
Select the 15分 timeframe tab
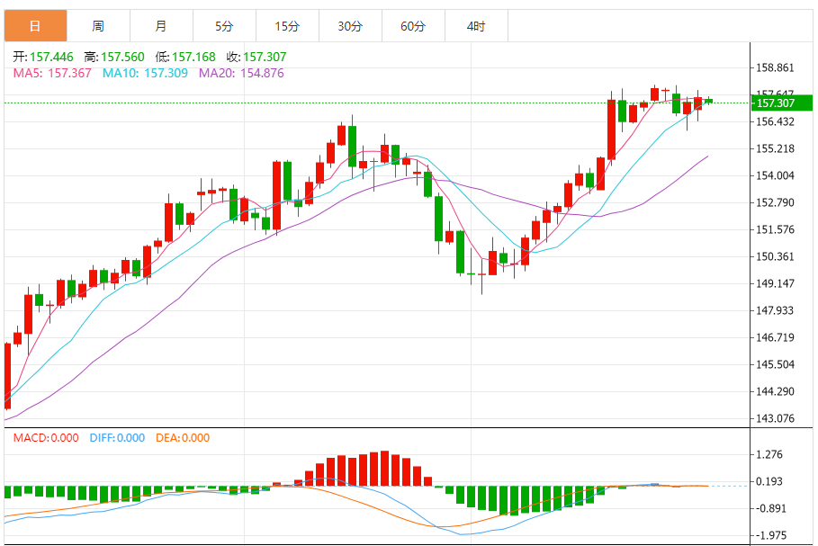click(287, 26)
